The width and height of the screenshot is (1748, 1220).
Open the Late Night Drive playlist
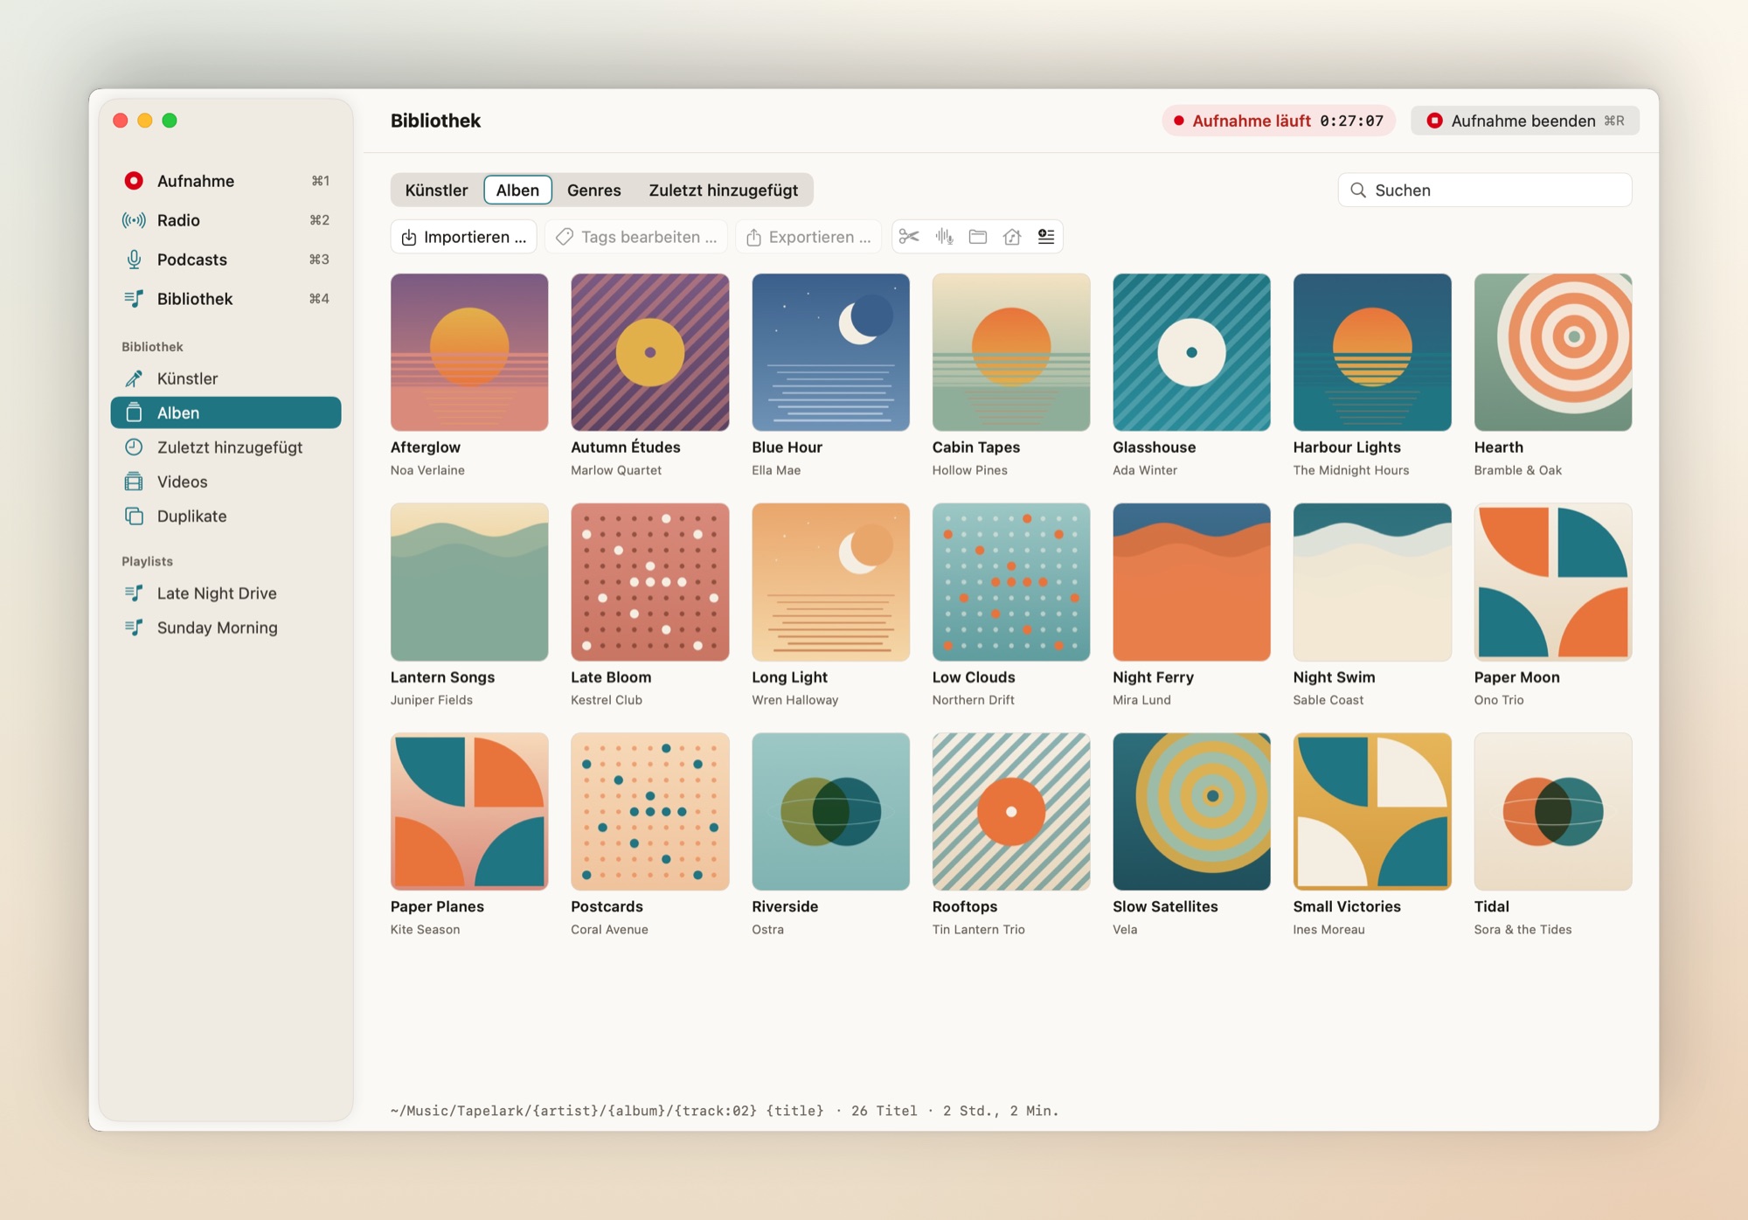tap(225, 593)
